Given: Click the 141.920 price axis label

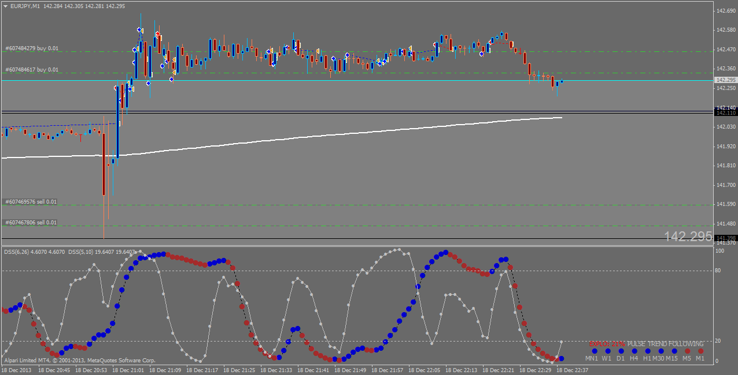Looking at the screenshot, I should (x=726, y=147).
